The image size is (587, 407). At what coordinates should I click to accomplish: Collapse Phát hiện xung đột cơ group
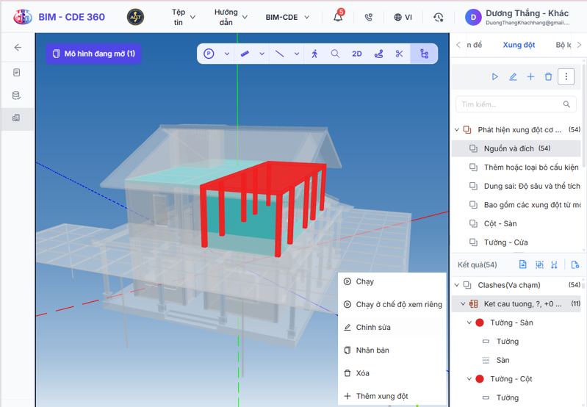[x=457, y=130]
